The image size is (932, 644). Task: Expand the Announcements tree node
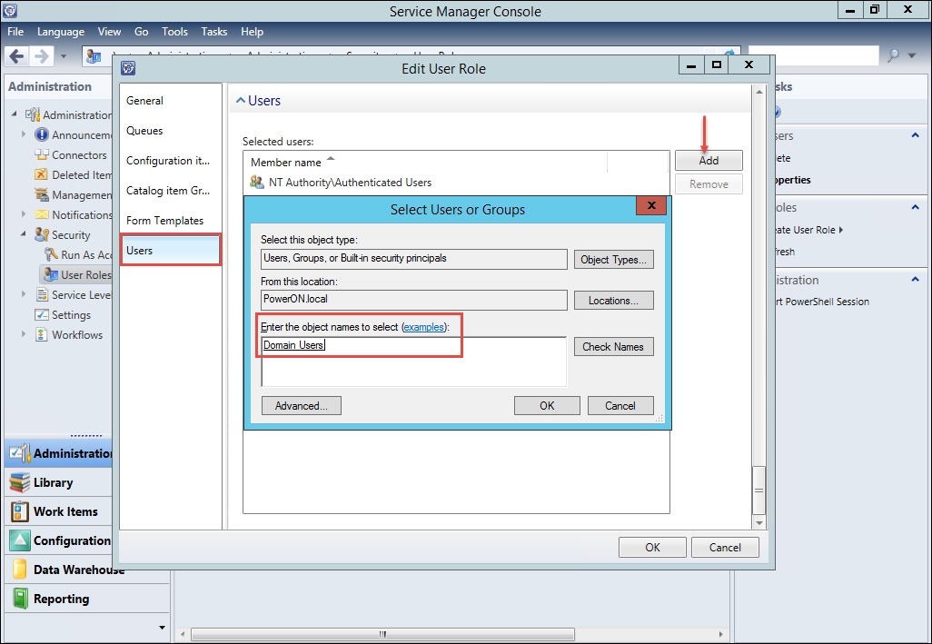24,134
